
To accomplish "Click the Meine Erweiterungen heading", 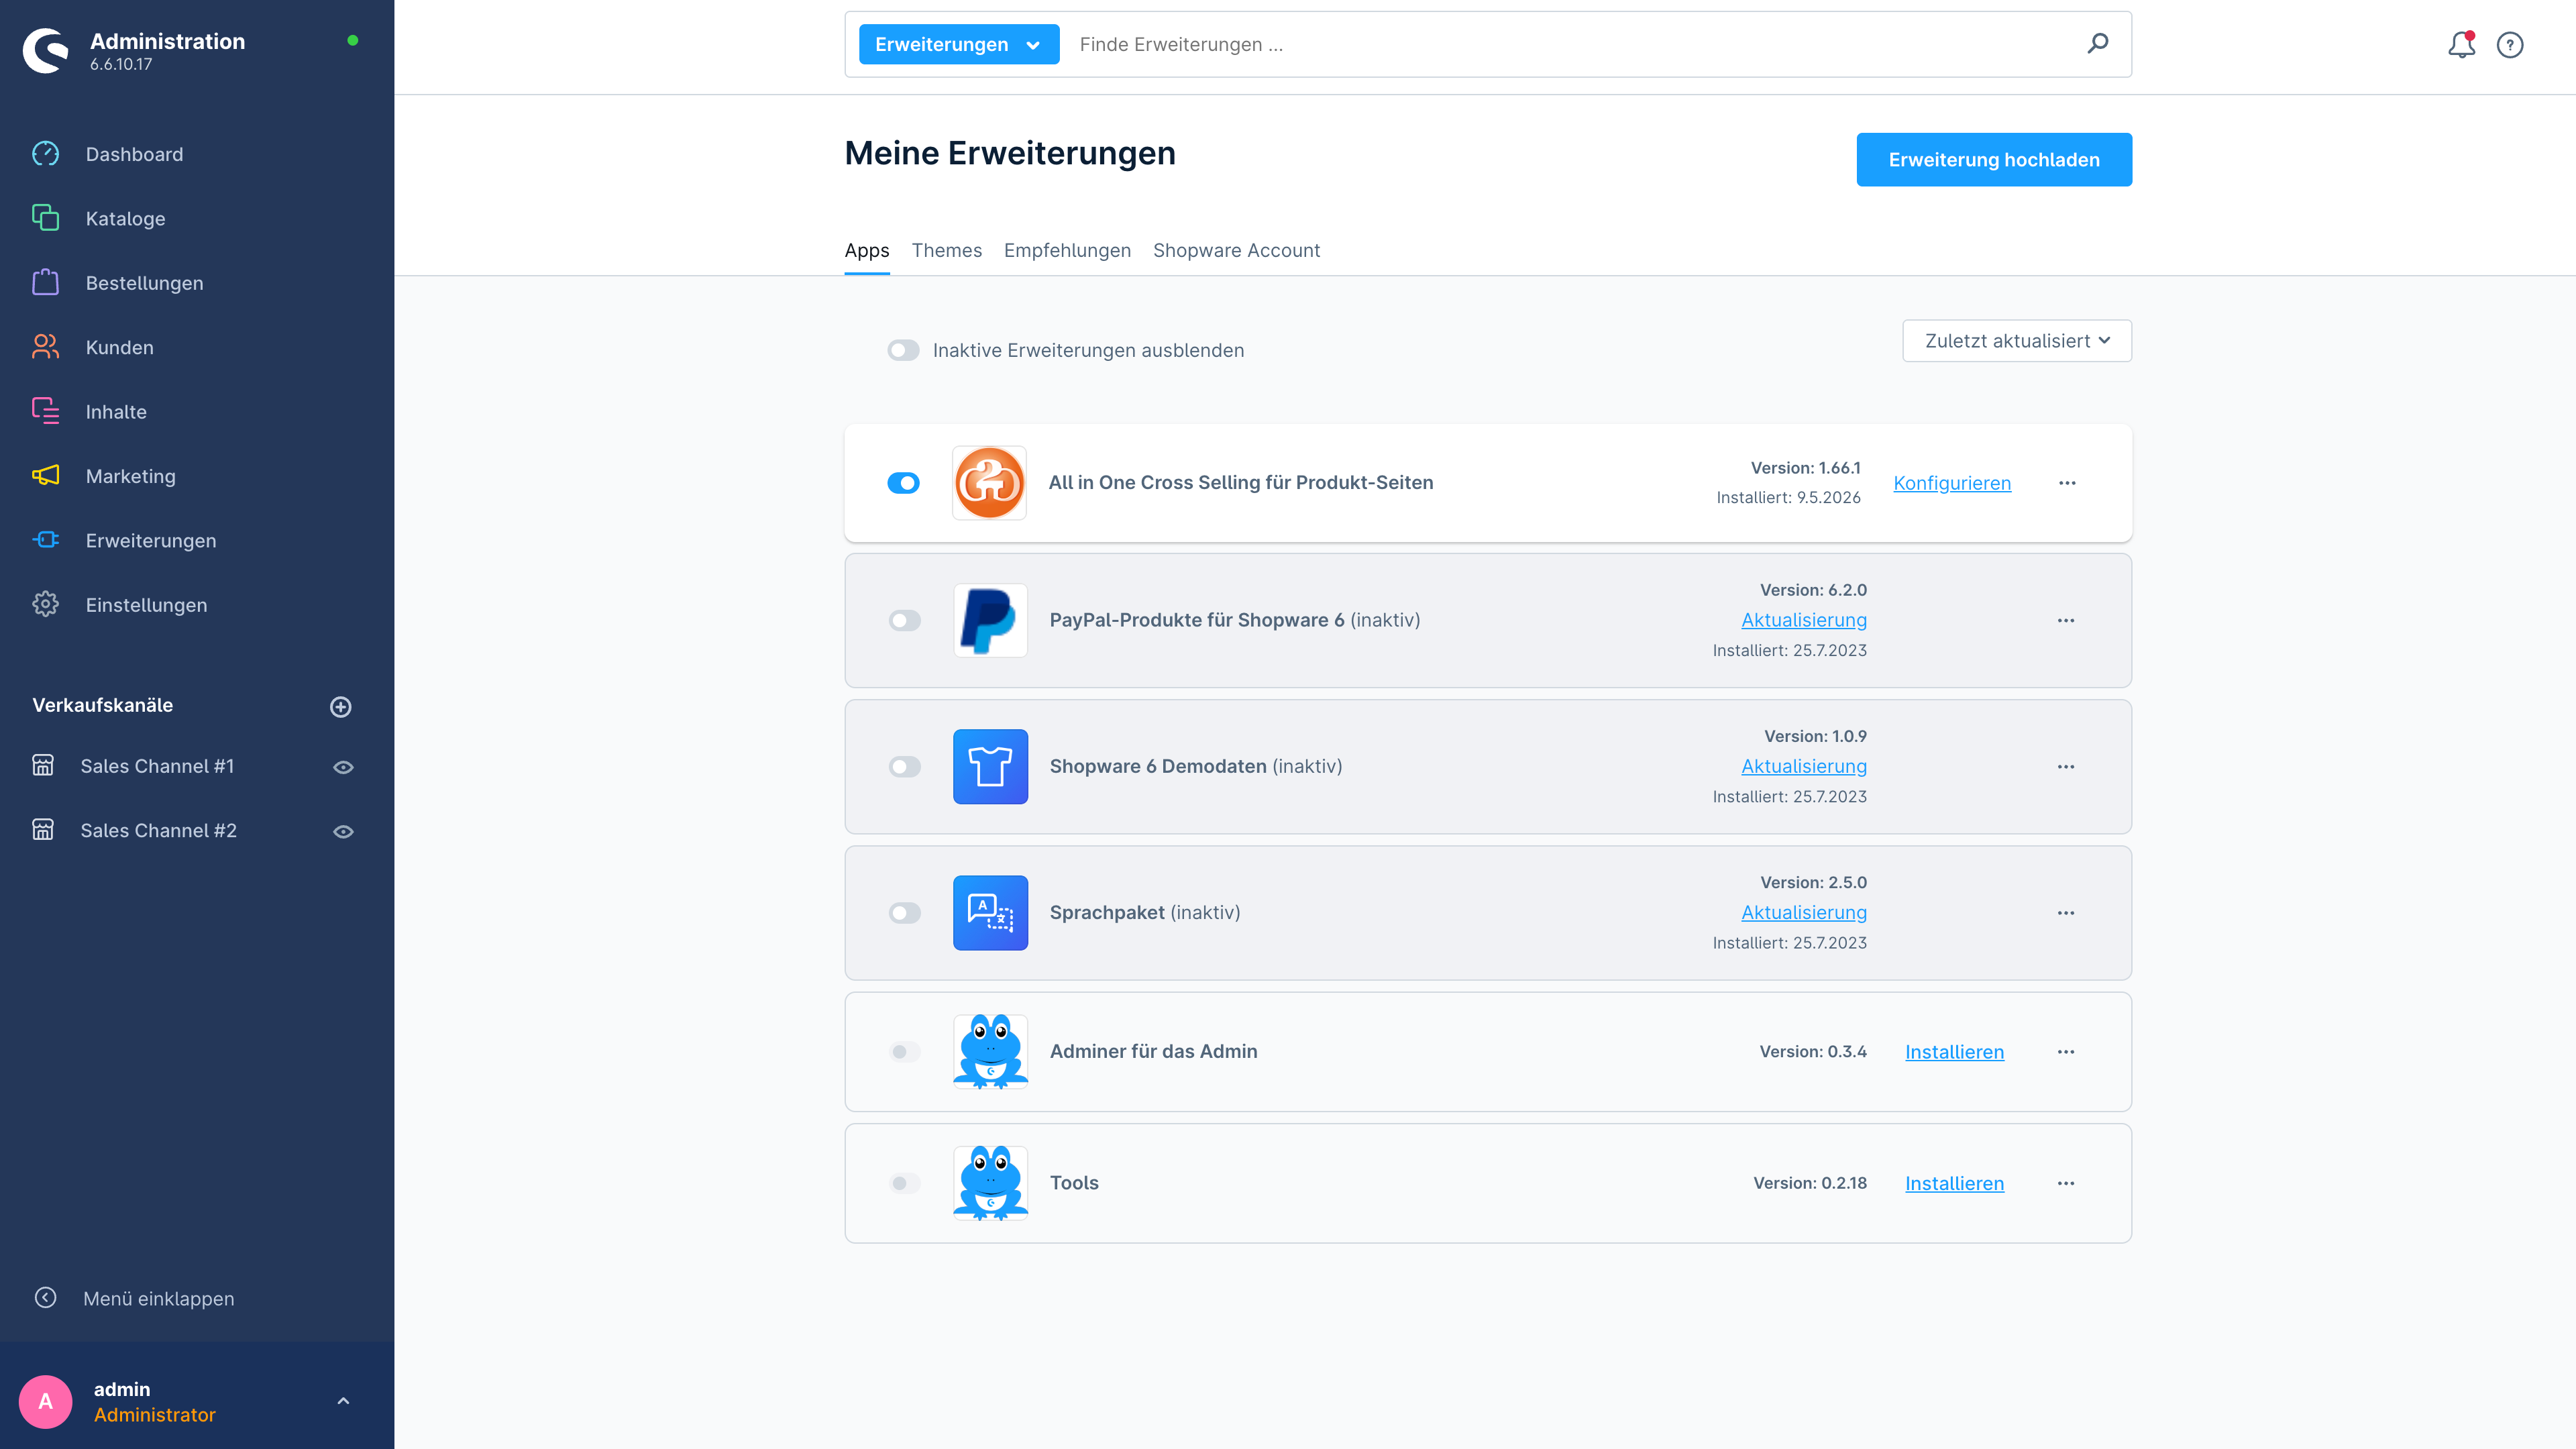I will pyautogui.click(x=1010, y=153).
